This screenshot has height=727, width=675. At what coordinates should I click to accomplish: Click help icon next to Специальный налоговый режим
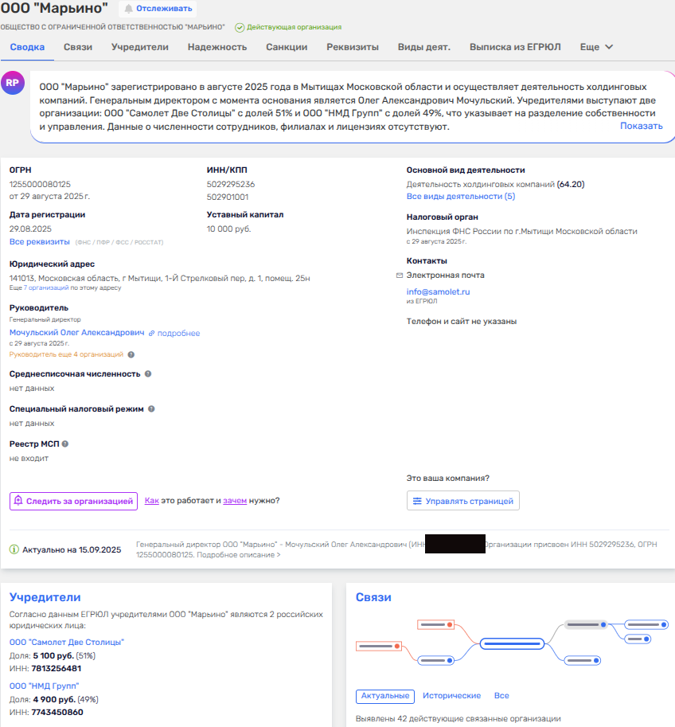[x=151, y=408]
